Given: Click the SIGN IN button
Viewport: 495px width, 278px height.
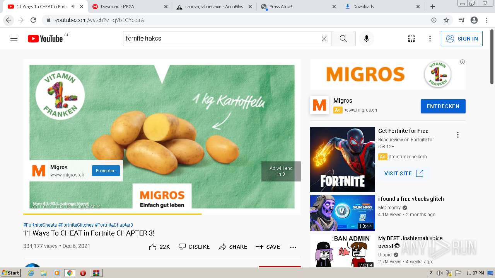Looking at the screenshot, I should [462, 39].
